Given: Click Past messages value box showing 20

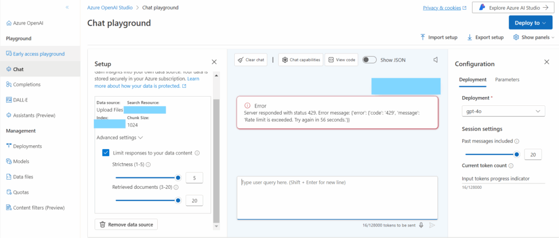Looking at the screenshot, I should (533, 154).
